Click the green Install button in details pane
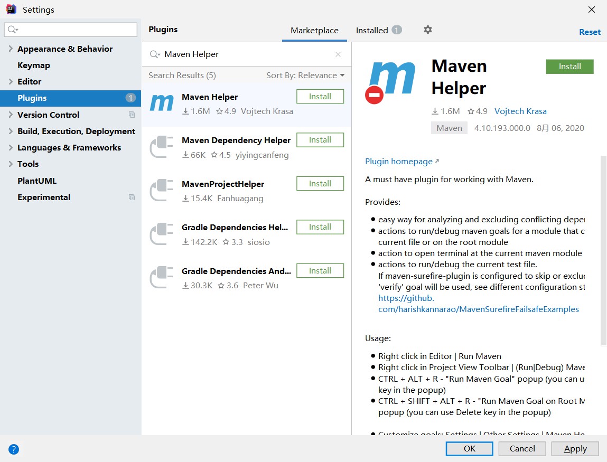This screenshot has width=607, height=462. click(x=569, y=67)
